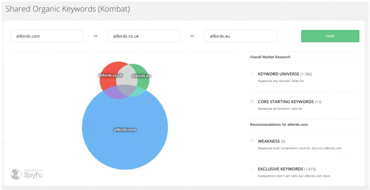Click the allbirds.co.uk domain input field
This screenshot has width=370, height=190.
tap(144, 36)
